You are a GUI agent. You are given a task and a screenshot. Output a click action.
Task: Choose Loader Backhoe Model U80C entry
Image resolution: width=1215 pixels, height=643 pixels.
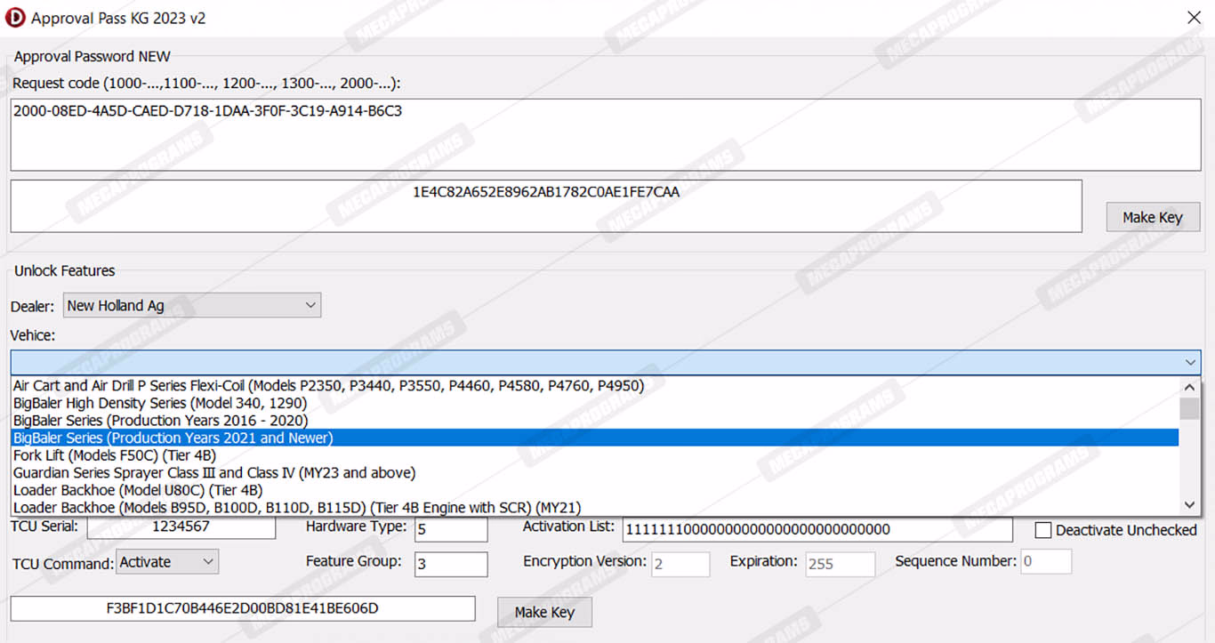click(138, 490)
